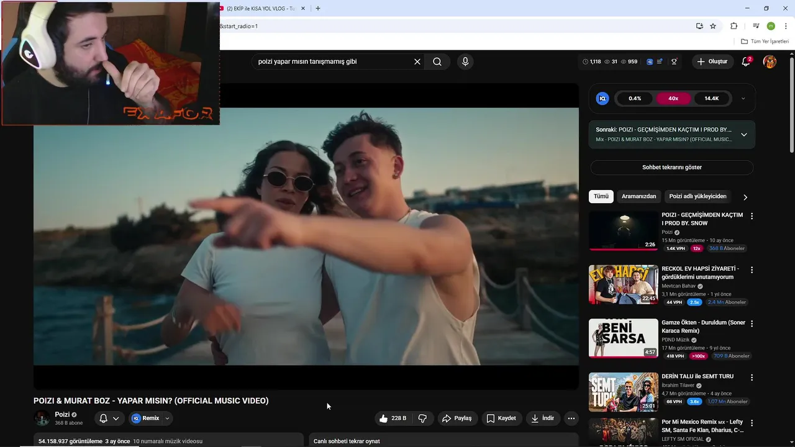795x447 pixels.
Task: Open the account avatar menu
Action: pyautogui.click(x=770, y=61)
